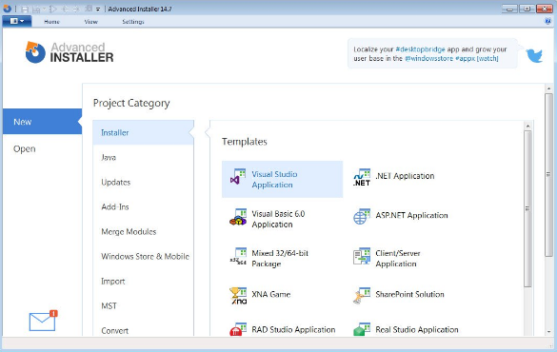Click the Run (play) icon in quick access toolbar
Image resolution: width=557 pixels, height=352 pixels.
tap(53, 9)
